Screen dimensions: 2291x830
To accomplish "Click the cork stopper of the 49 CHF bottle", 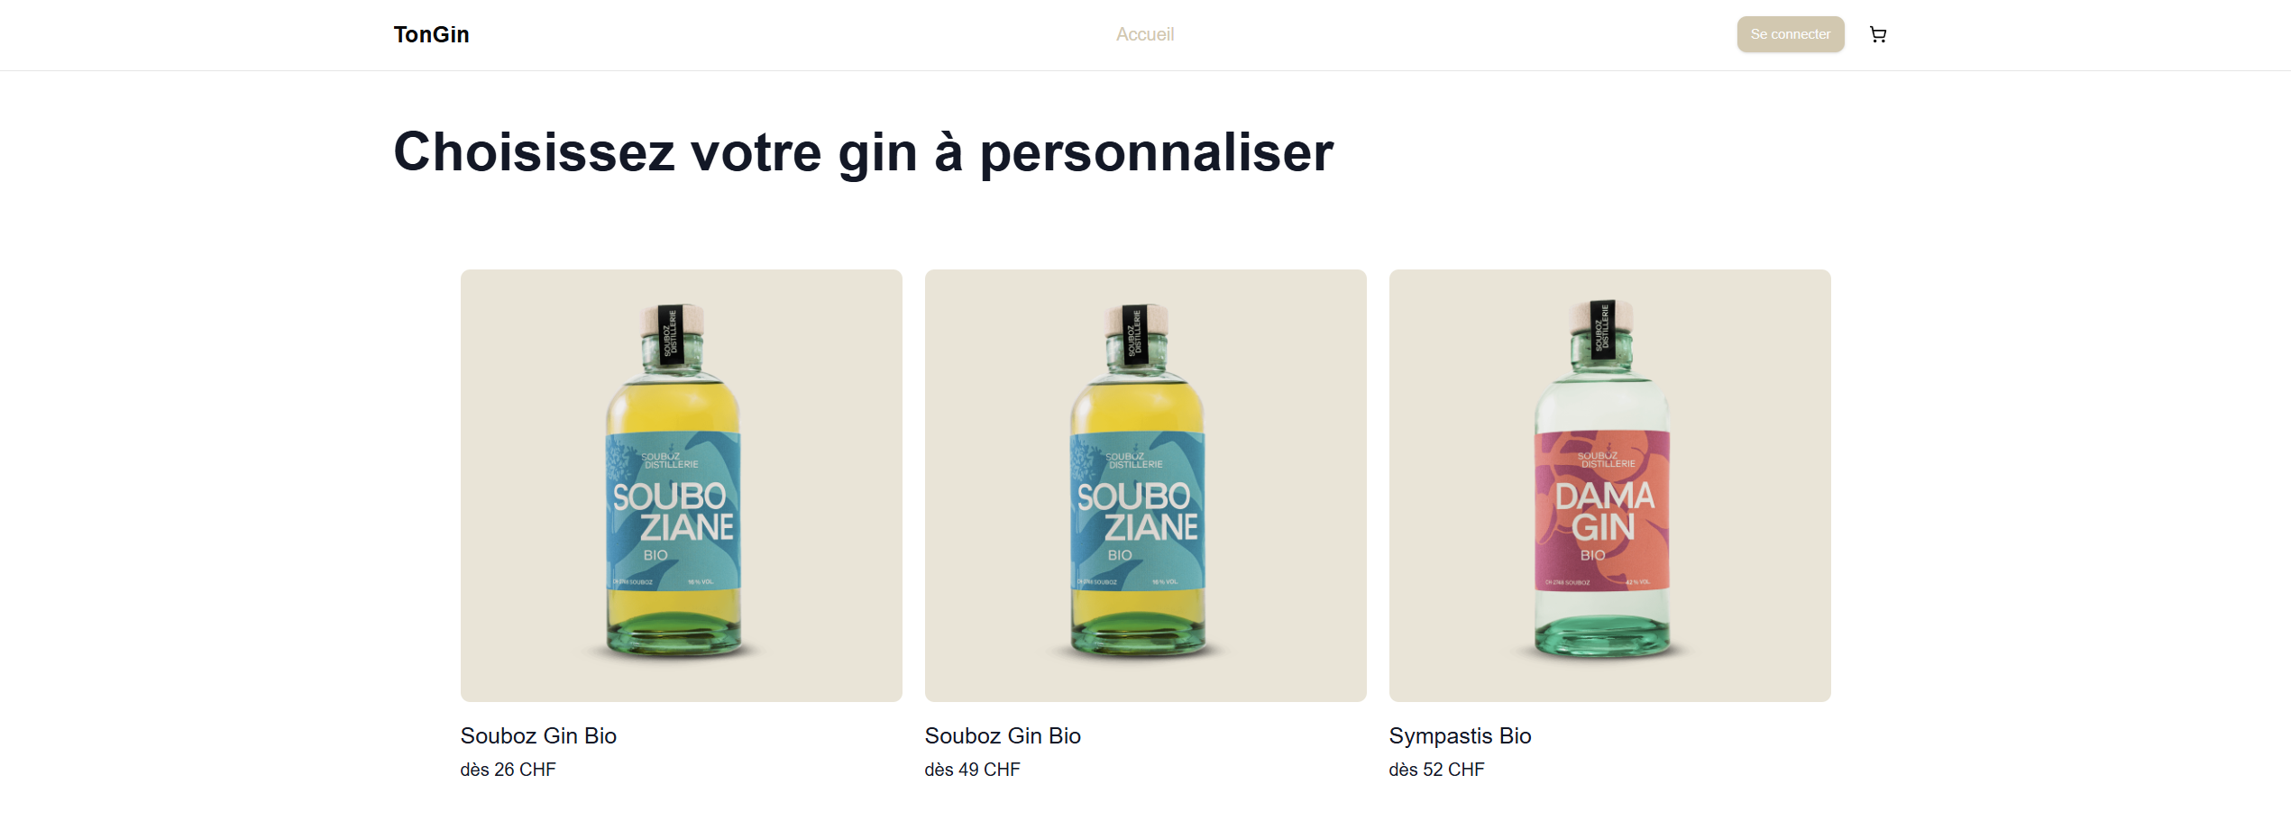I will [x=1137, y=320].
